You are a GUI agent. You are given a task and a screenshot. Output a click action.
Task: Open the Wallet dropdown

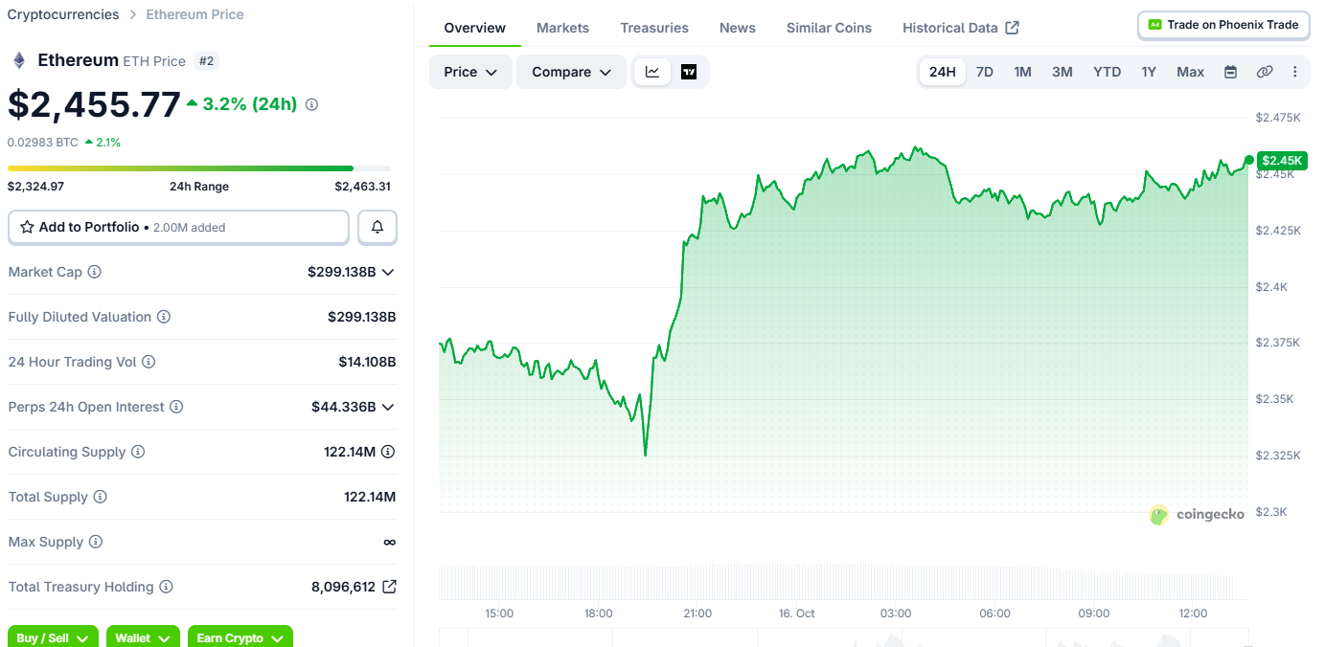(x=143, y=637)
